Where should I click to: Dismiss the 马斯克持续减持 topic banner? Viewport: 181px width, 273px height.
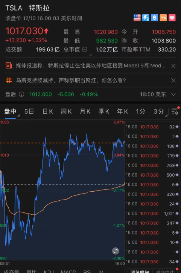tap(173, 80)
